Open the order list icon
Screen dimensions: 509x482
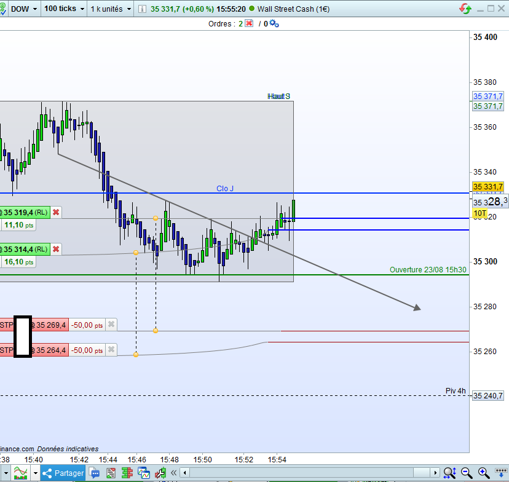(111, 473)
